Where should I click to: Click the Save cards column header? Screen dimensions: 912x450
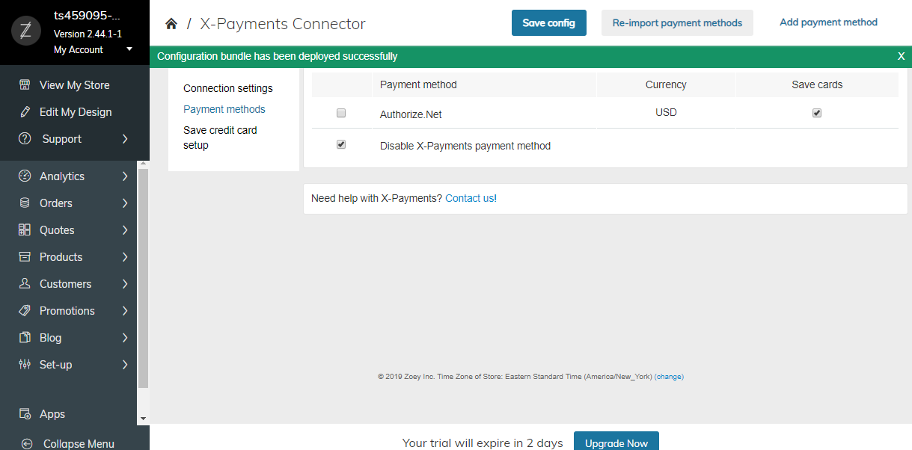click(817, 84)
